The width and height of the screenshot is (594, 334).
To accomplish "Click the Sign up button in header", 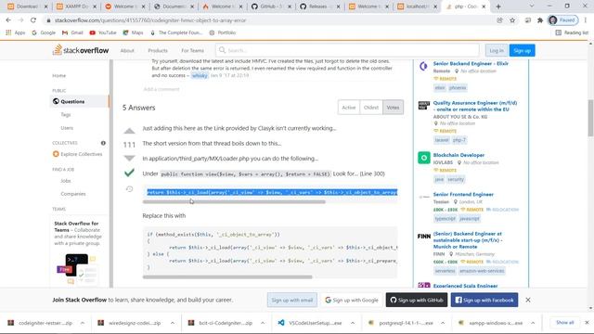I will click(522, 50).
